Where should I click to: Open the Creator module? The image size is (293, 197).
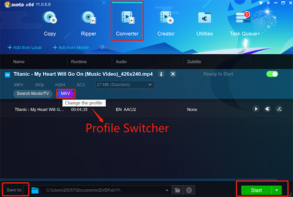[x=166, y=23]
